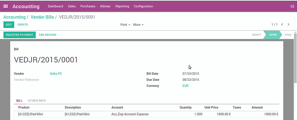This screenshot has height=120, width=297.
Task: Open the Purchases menu
Action: [x=88, y=6]
